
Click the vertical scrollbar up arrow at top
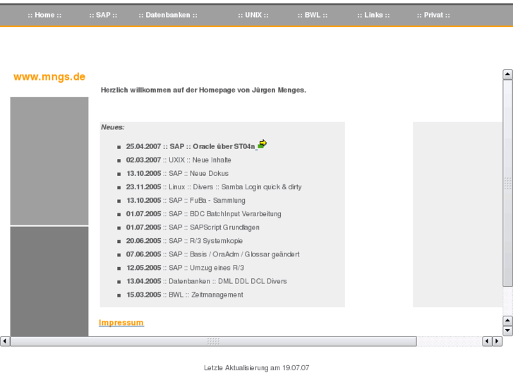(x=507, y=75)
